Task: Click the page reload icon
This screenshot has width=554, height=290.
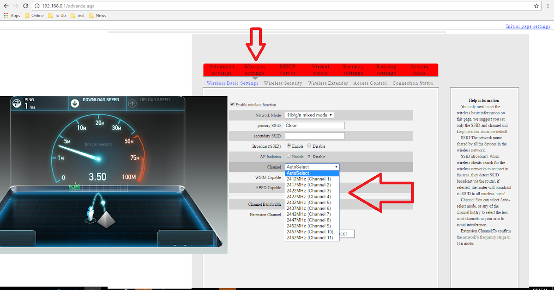Action: [25, 6]
